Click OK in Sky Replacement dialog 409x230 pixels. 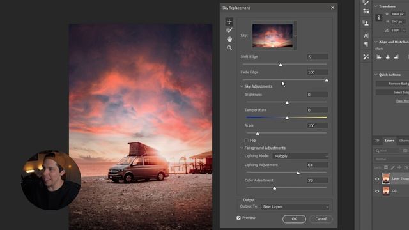click(294, 219)
